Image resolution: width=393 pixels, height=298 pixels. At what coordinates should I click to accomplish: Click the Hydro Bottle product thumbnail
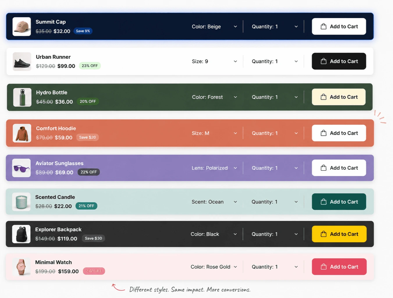22,97
